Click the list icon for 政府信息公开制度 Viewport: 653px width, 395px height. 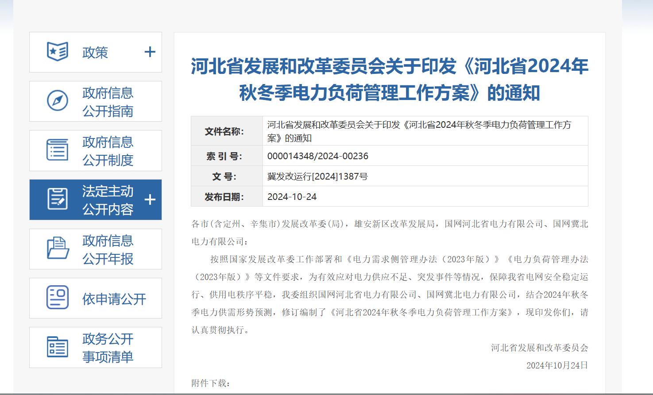tap(58, 150)
